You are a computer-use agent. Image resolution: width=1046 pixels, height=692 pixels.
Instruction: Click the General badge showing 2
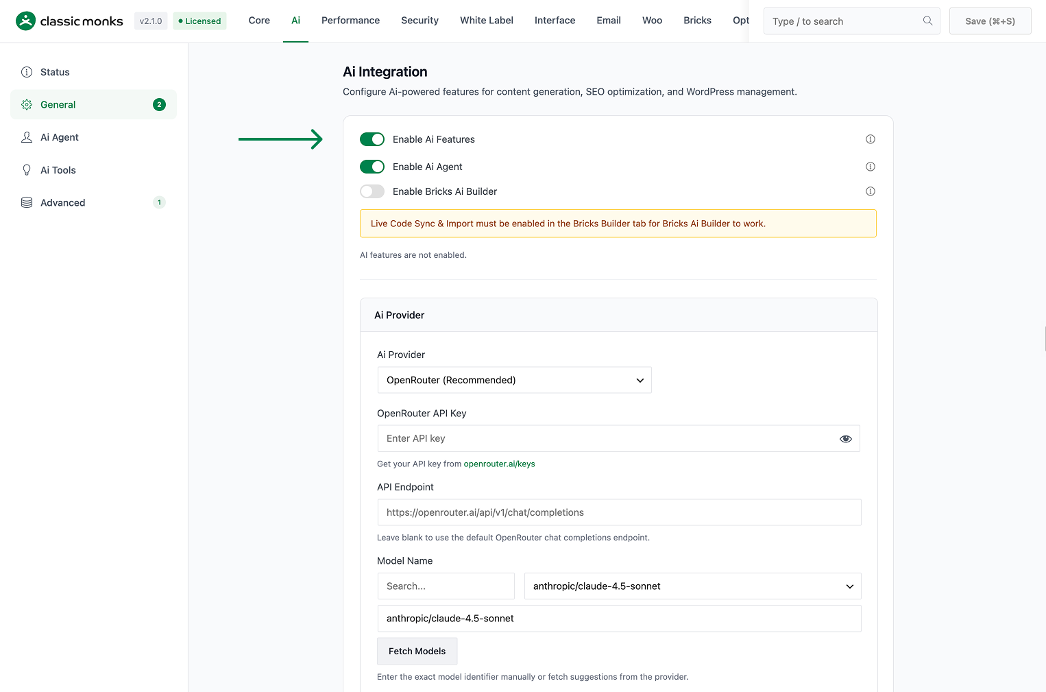click(159, 105)
